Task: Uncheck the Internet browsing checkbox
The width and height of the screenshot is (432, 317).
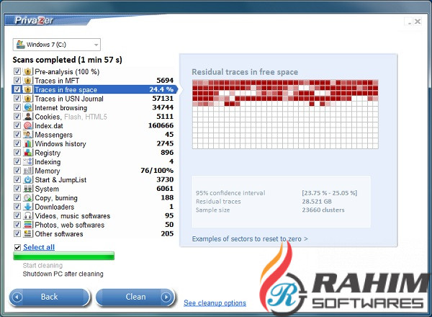Action: [17, 107]
